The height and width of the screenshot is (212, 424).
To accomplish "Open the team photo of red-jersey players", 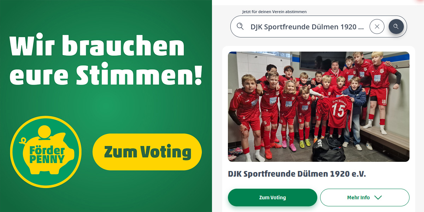I will [x=319, y=107].
